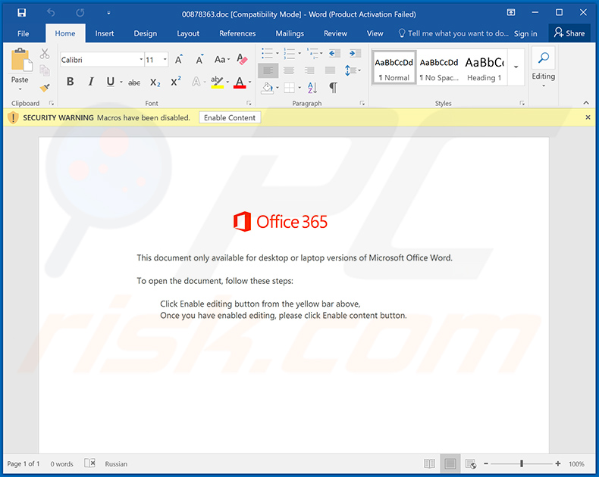
Task: Switch to the Layout tab
Action: [188, 33]
